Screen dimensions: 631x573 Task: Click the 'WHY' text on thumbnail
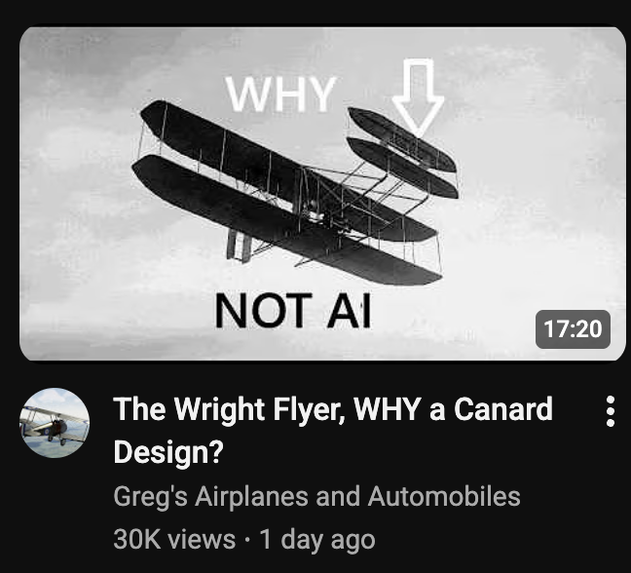click(x=280, y=95)
